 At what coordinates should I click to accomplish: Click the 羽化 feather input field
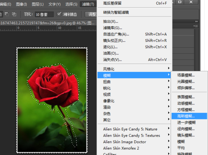pos(44,15)
